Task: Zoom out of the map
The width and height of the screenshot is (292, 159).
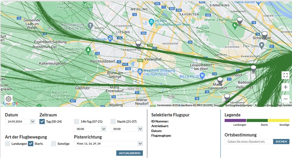Action: (x=285, y=99)
